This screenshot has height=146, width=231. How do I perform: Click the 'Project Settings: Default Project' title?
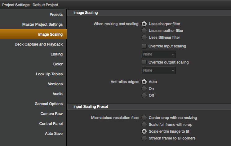coord(30,5)
